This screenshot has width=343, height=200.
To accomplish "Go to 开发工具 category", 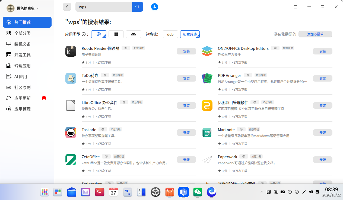I will coord(27,55).
